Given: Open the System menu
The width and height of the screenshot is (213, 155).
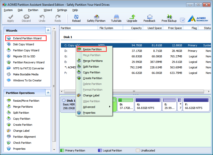Looking at the screenshot, I should coord(8,10).
